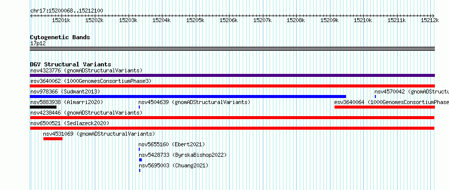
Task: Click the blue square nsv5428733 marker
Action: pos(140,160)
